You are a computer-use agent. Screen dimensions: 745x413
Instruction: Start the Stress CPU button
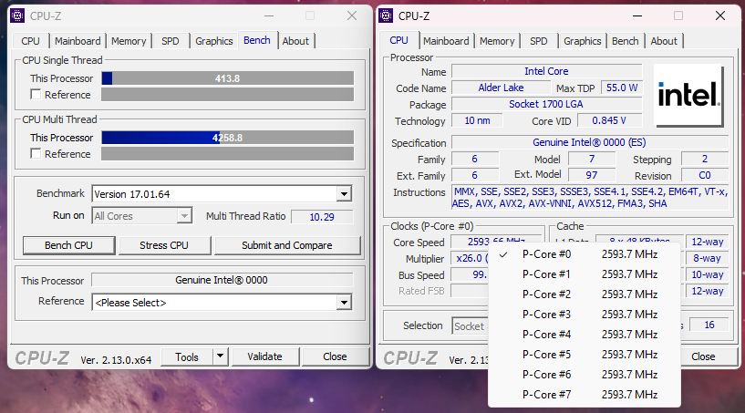coord(164,245)
